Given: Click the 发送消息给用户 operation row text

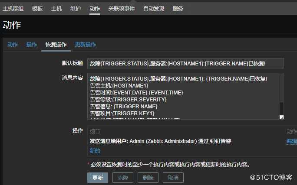Looking at the screenshot, I should click(x=160, y=141).
